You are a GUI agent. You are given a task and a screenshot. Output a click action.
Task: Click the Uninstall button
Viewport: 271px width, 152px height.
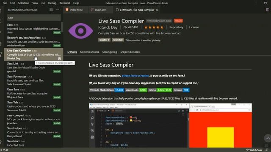(x=118, y=40)
